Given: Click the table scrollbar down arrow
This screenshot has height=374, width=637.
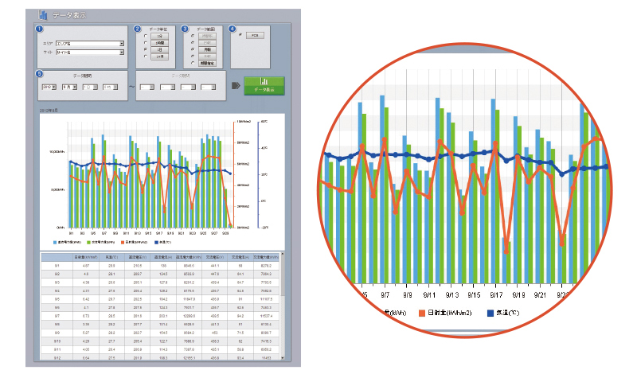Looking at the screenshot, I should coord(283,358).
